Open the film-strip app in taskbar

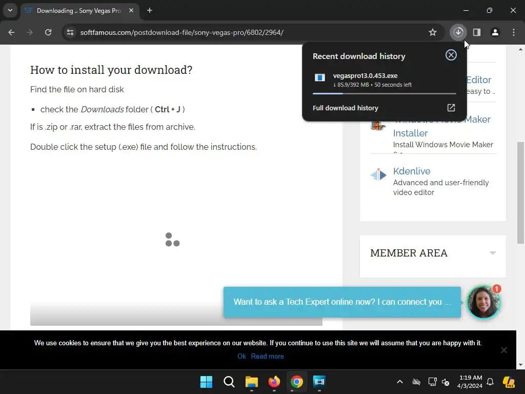pyautogui.click(x=319, y=382)
